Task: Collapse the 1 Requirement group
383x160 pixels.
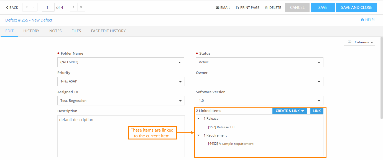Action: pyautogui.click(x=198, y=135)
